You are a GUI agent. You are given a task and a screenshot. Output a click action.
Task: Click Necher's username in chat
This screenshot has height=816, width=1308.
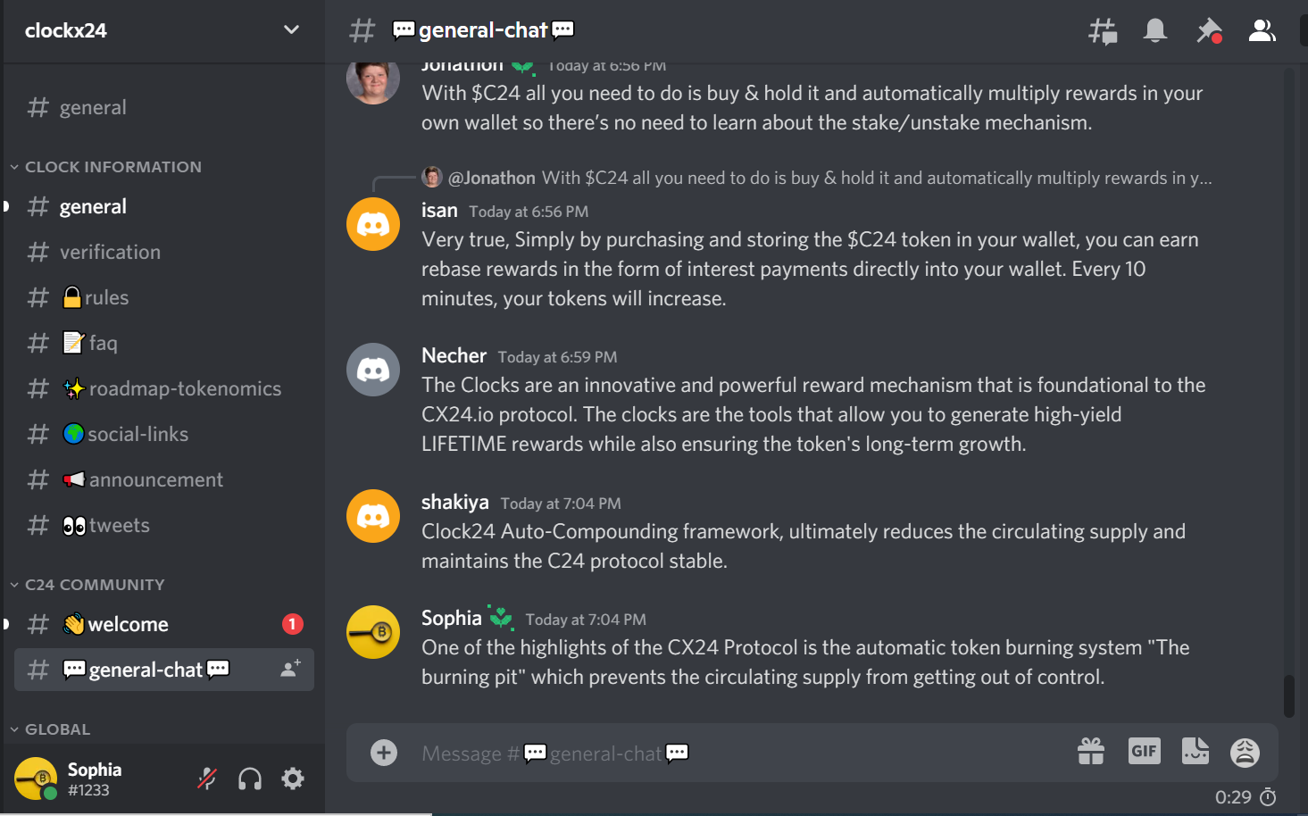point(454,355)
